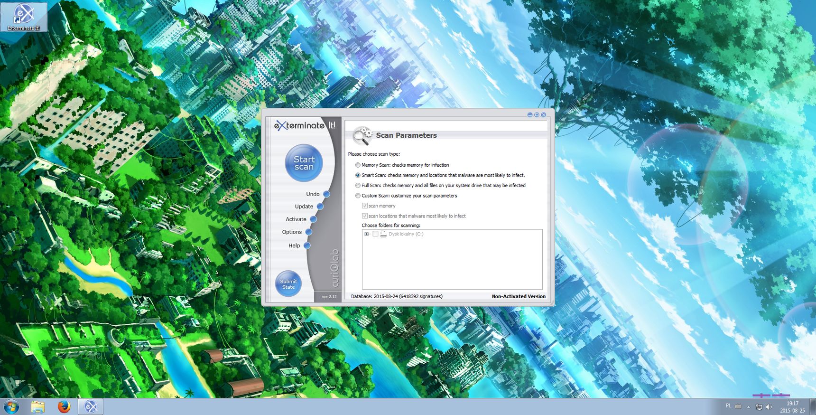Toggle scan locations malware most likely infect checkbox
816x415 pixels.
click(365, 216)
